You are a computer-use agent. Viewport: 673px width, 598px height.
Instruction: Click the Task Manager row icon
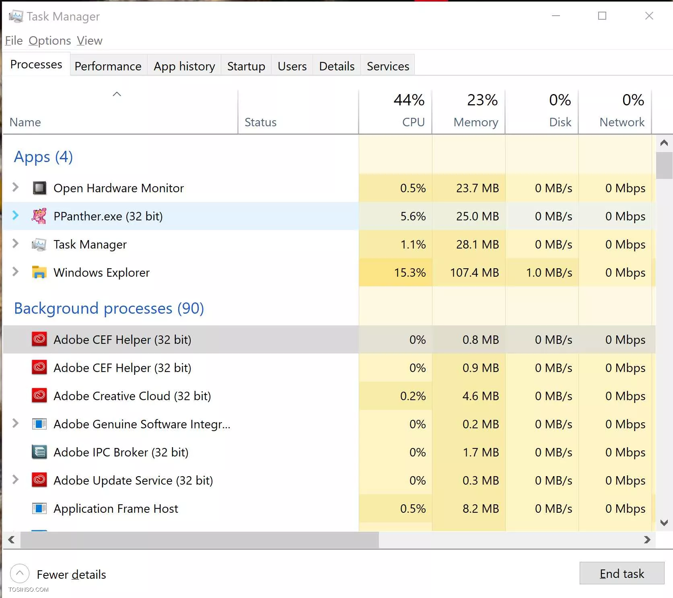(x=39, y=244)
